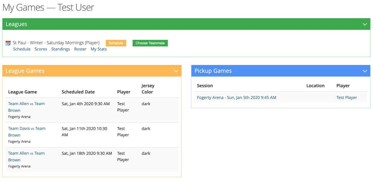Collapse the League Games panel chevron

pyautogui.click(x=176, y=71)
